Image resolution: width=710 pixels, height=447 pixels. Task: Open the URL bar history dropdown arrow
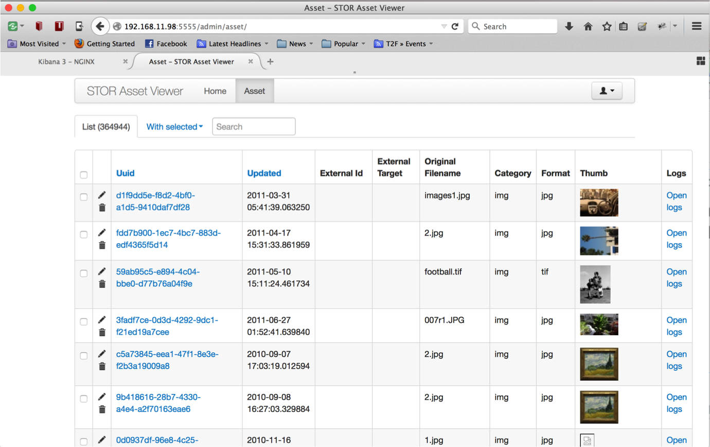tap(444, 26)
